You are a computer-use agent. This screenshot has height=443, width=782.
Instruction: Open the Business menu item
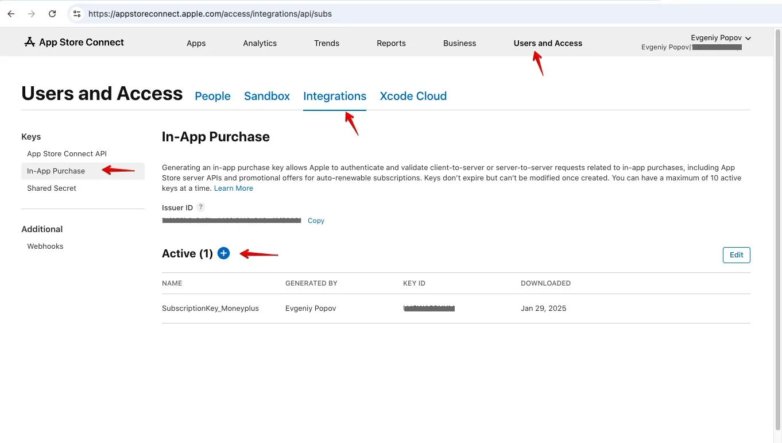459,43
